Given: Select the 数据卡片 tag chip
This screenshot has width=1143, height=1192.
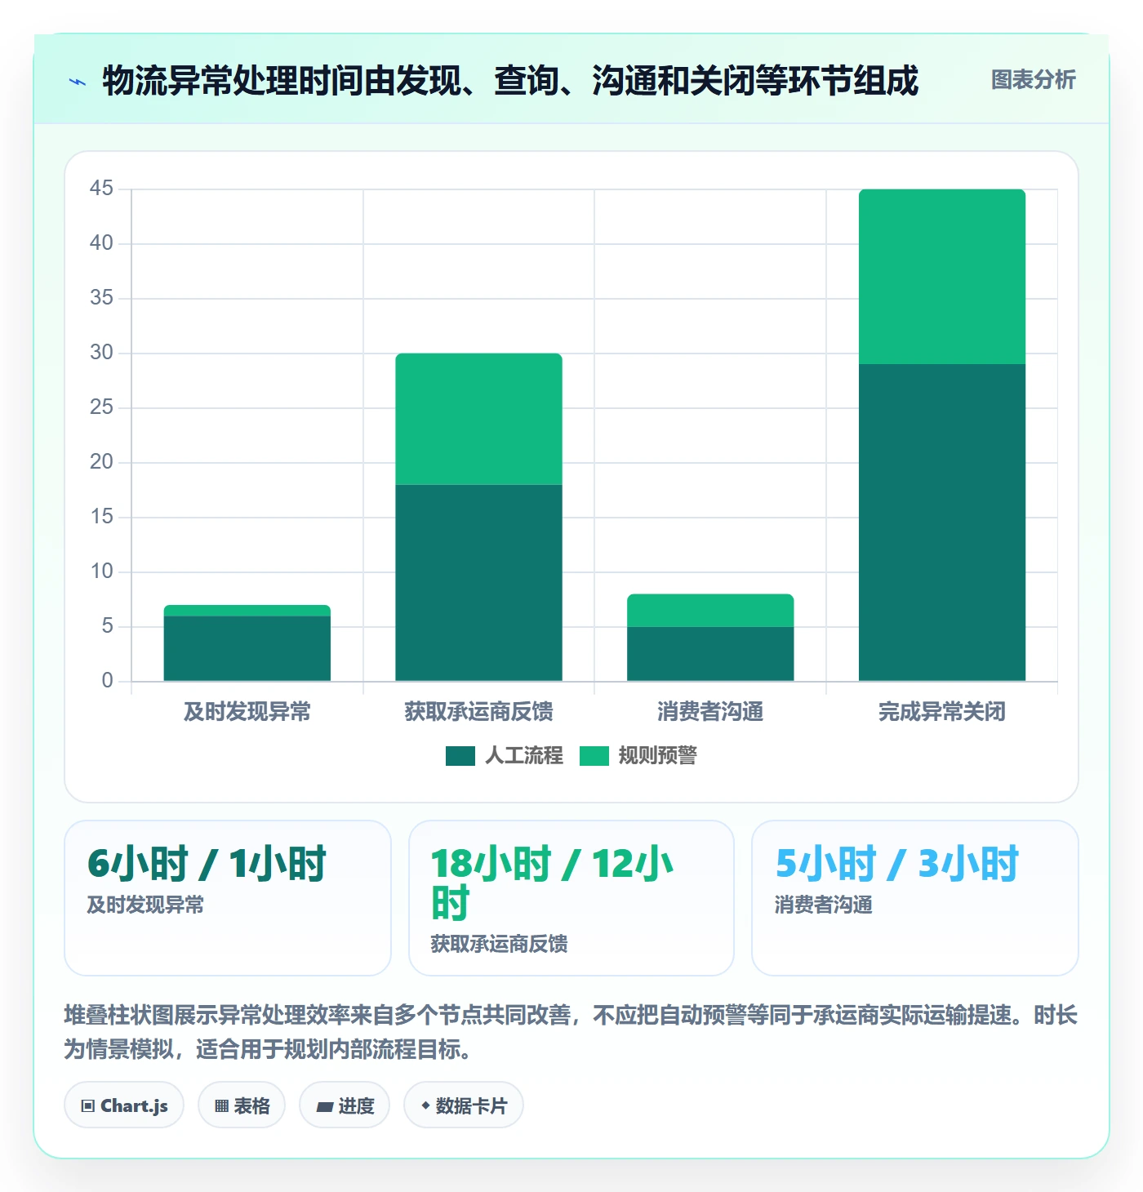Looking at the screenshot, I should (464, 1105).
